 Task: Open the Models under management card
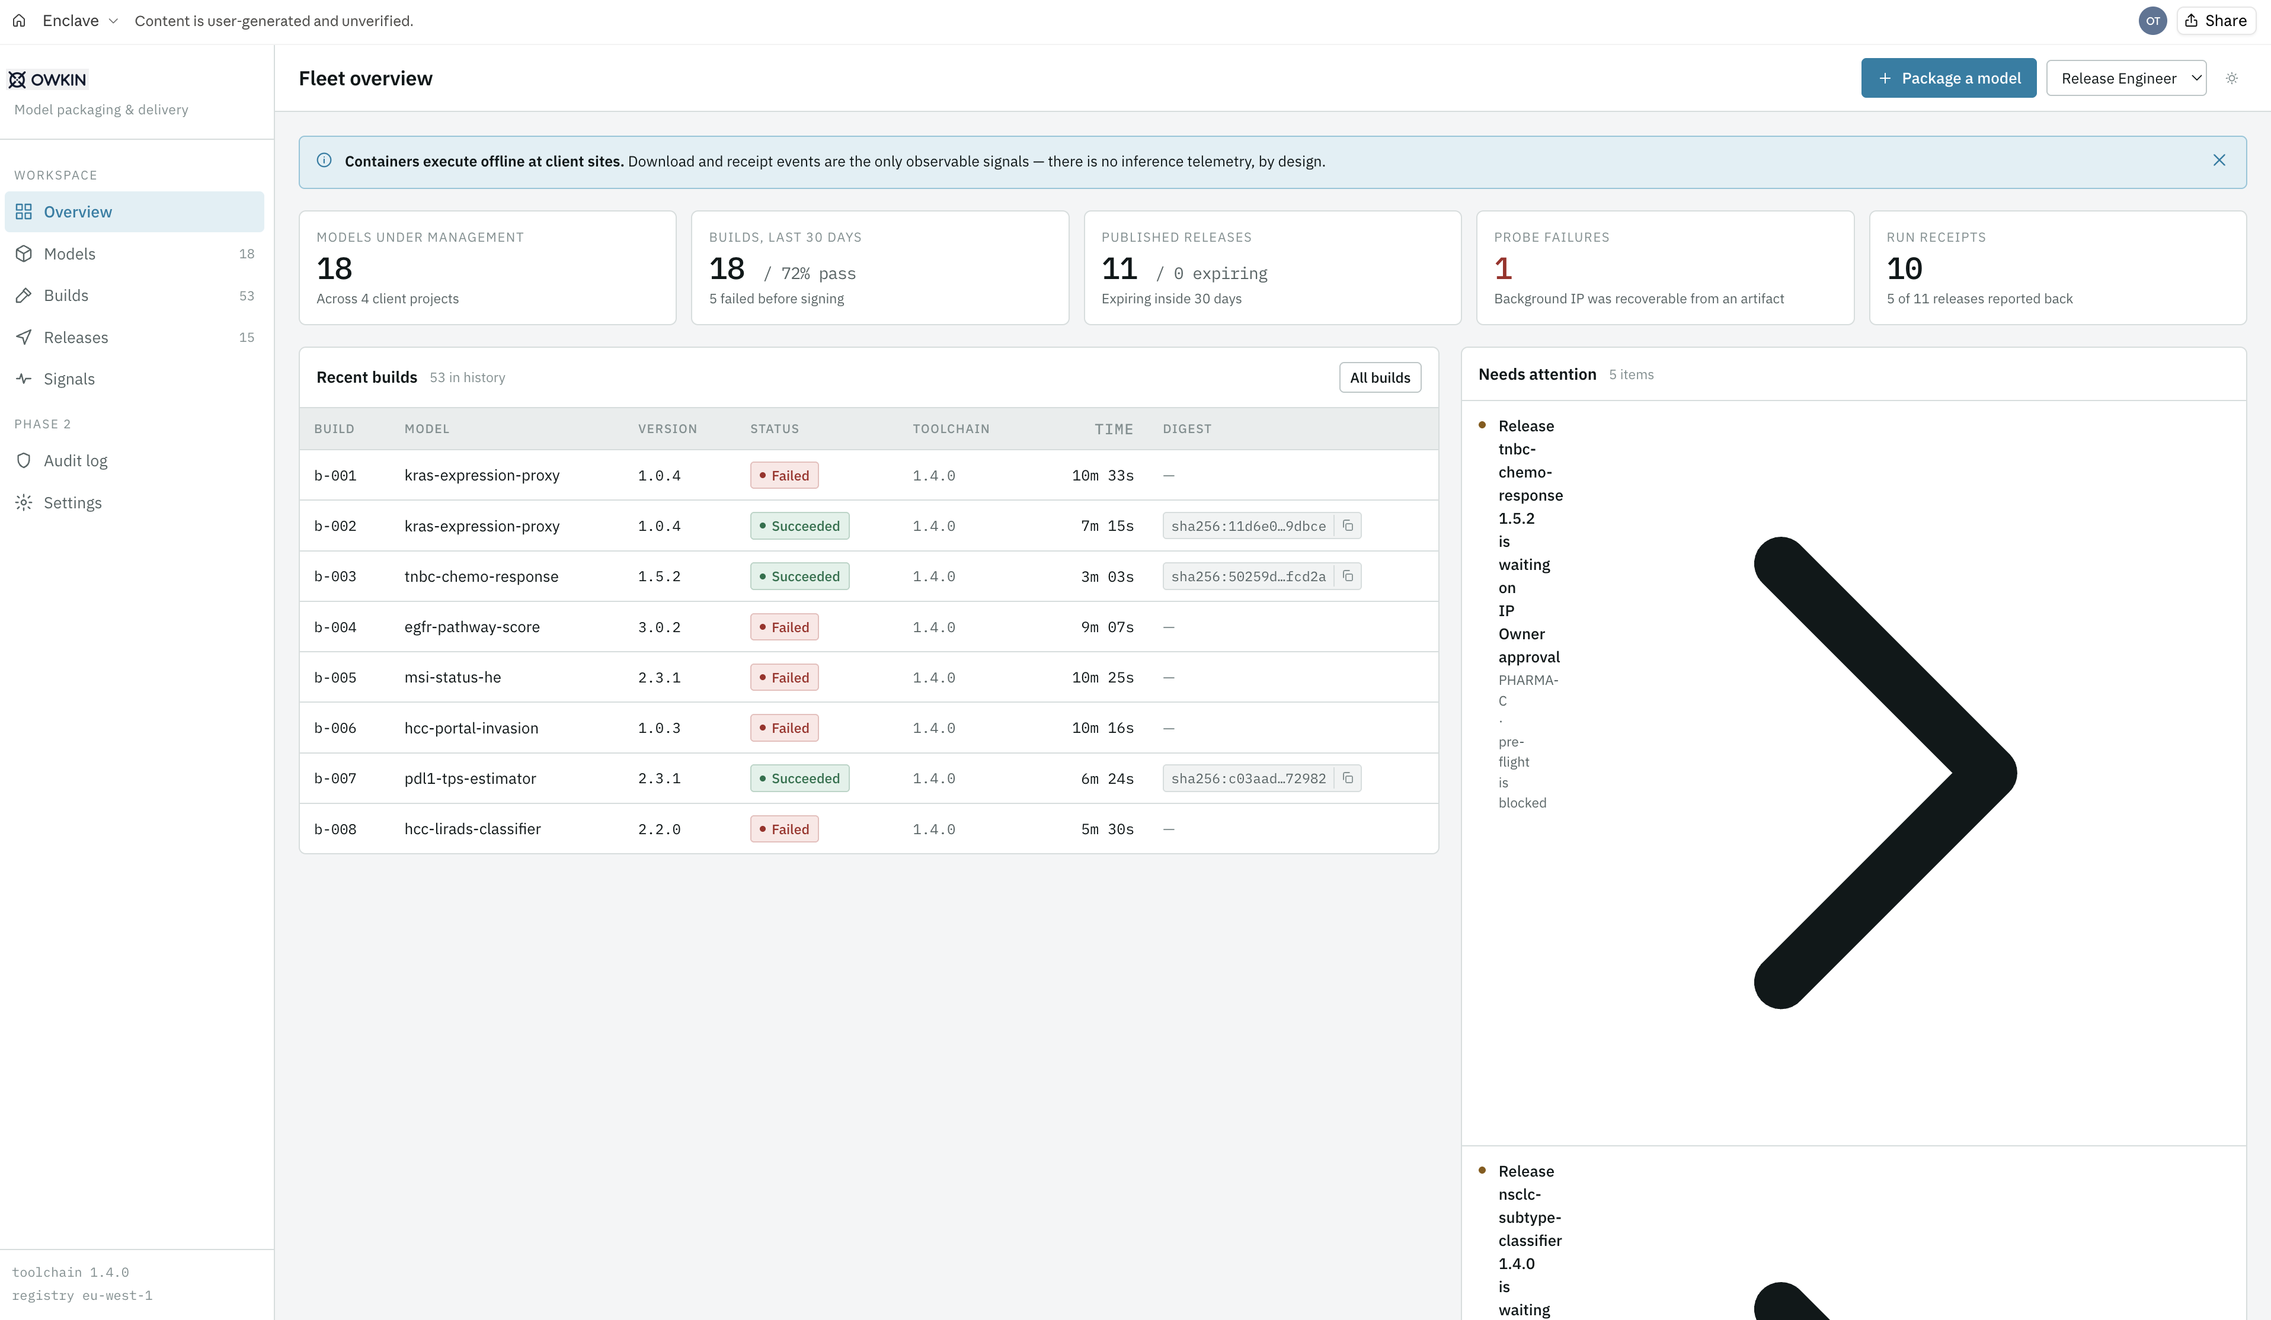point(488,268)
